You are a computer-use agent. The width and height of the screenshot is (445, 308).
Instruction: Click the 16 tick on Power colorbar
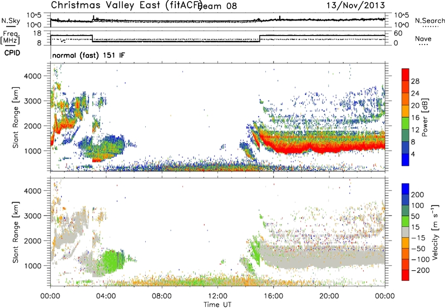click(x=415, y=118)
